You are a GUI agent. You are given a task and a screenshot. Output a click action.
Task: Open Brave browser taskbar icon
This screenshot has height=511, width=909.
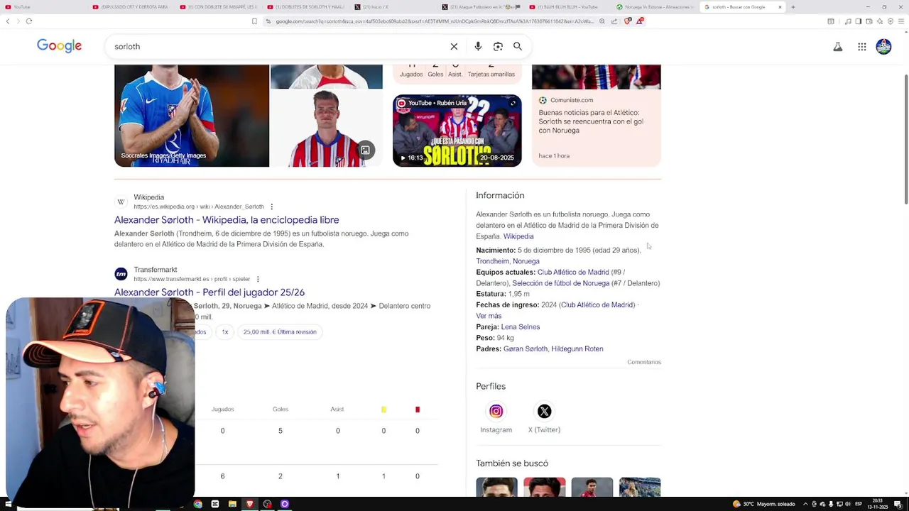[x=250, y=504]
